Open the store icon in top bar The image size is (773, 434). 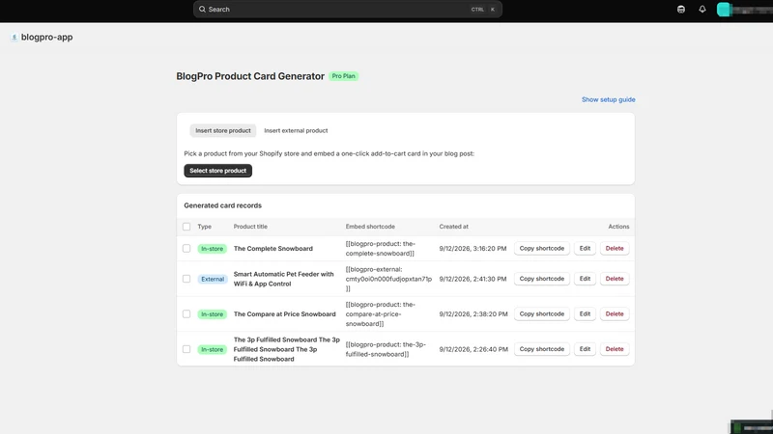click(681, 10)
